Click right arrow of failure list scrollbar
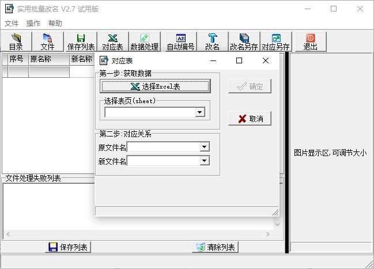Image resolution: width=374 pixels, height=269 pixels. pos(268,234)
